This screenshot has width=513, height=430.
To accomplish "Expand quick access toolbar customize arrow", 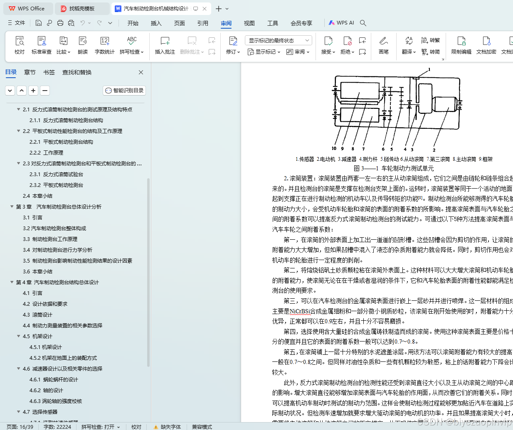I will pyautogui.click(x=110, y=23).
